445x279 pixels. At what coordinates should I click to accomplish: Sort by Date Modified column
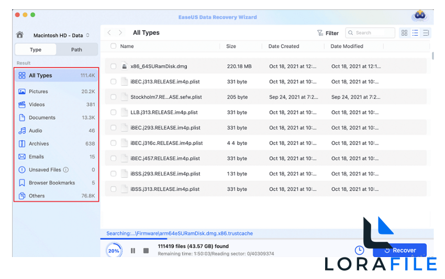pos(347,46)
